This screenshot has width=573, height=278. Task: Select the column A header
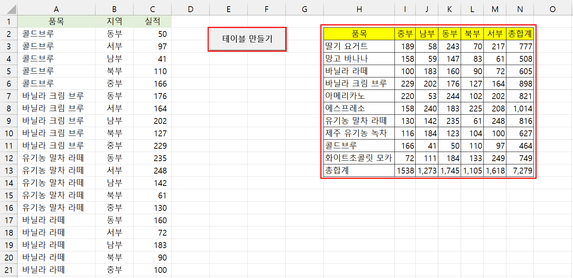pos(56,9)
